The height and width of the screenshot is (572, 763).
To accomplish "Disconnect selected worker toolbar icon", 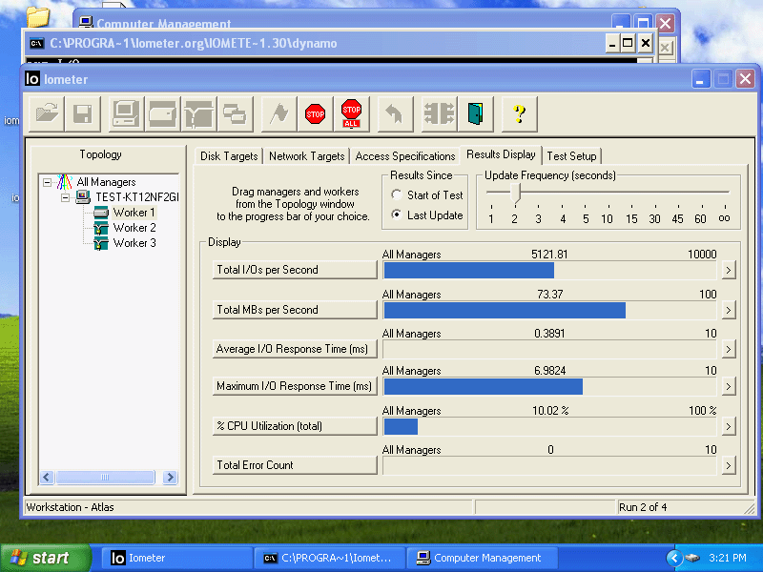I will pyautogui.click(x=439, y=113).
